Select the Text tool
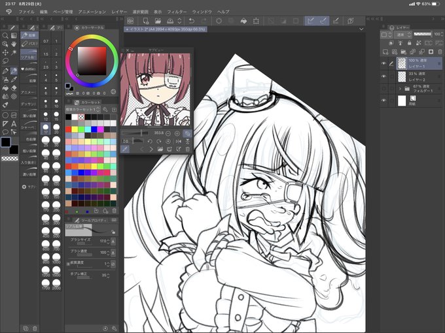This screenshot has height=333, width=445. [14, 124]
